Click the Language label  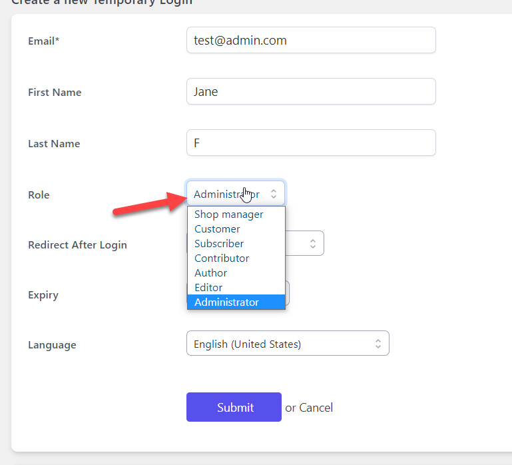52,345
